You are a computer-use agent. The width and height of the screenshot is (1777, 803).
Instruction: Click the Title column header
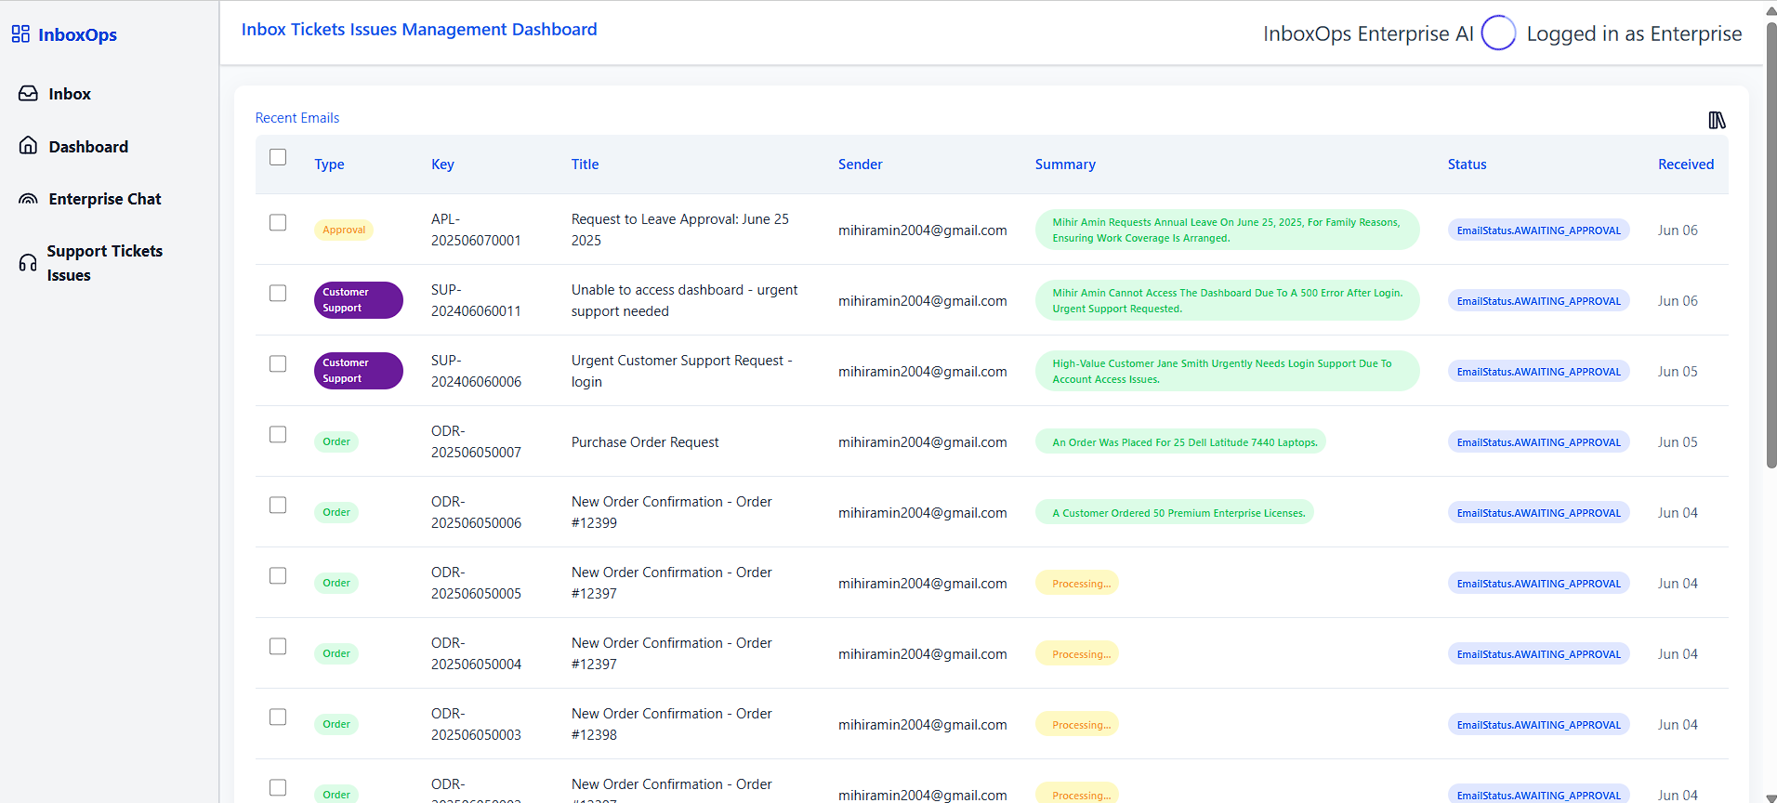point(585,165)
